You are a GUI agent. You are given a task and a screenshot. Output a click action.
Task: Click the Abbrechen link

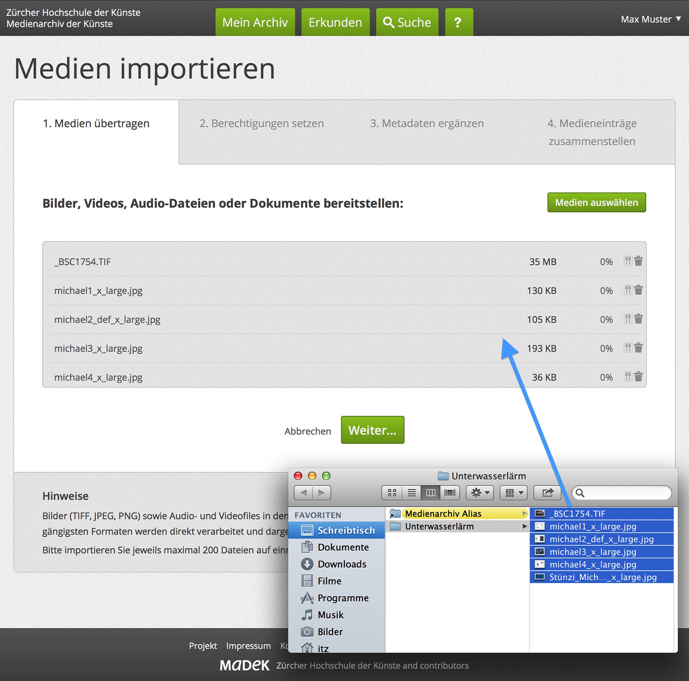click(308, 431)
